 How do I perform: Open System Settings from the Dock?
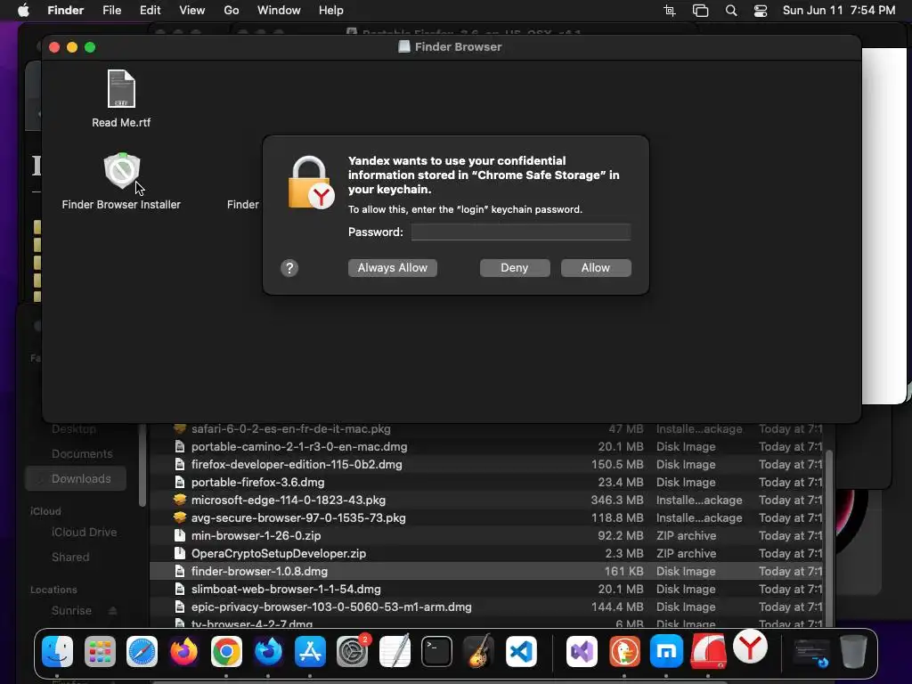[353, 651]
